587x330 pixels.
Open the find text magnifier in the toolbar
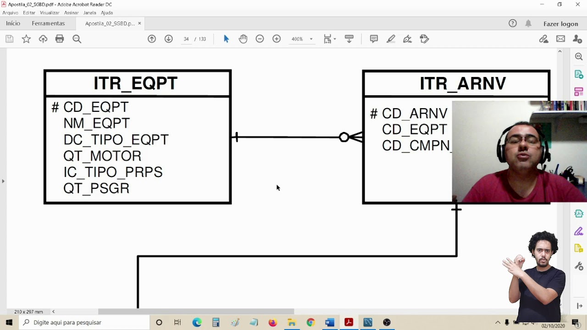pyautogui.click(x=77, y=39)
